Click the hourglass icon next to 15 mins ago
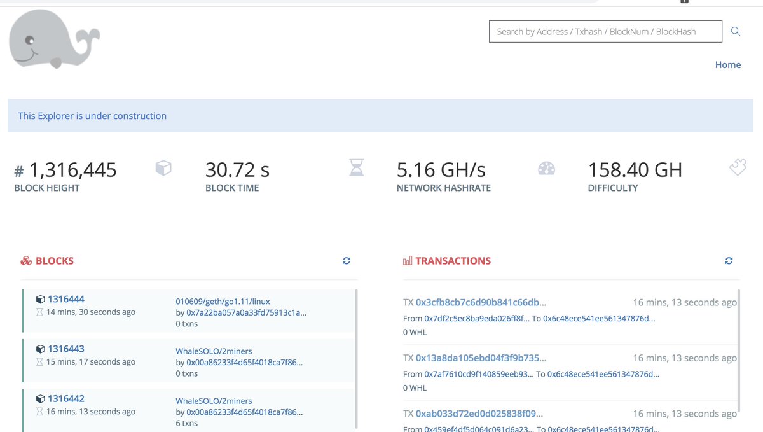Image resolution: width=763 pixels, height=432 pixels. (x=40, y=362)
